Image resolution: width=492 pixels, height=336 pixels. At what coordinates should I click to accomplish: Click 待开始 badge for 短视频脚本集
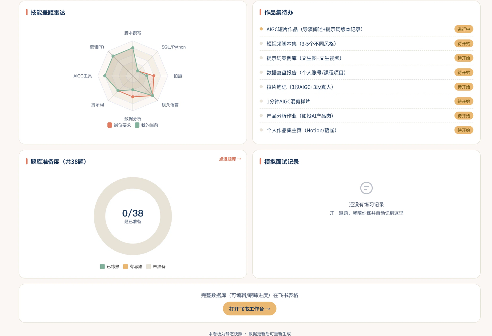pyautogui.click(x=464, y=44)
